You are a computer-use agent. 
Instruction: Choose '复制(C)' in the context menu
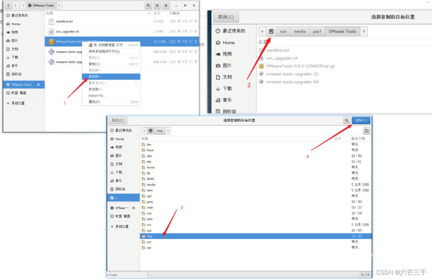point(111,64)
